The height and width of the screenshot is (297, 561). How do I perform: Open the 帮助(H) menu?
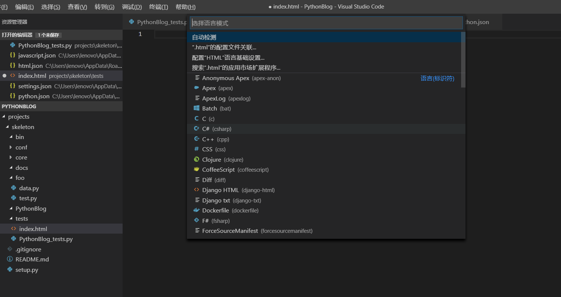pos(185,7)
